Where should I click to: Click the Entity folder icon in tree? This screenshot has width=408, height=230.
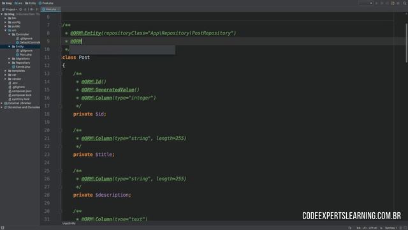(x=13, y=47)
